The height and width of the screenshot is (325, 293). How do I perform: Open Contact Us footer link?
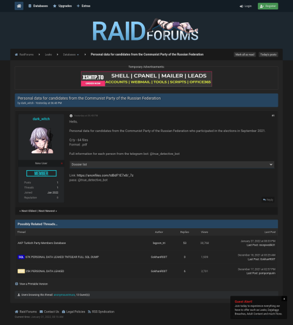(52, 312)
